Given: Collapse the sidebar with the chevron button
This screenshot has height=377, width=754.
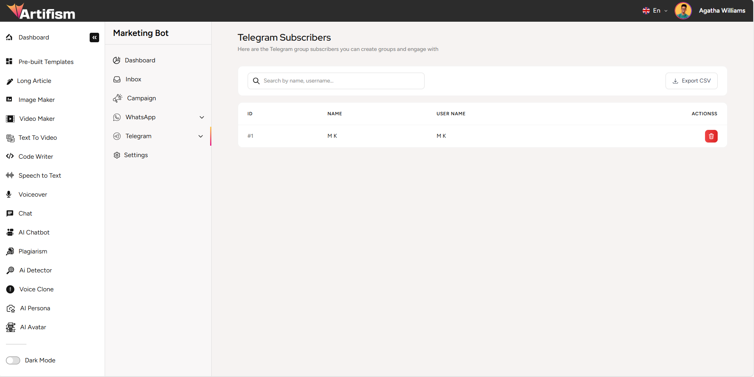Looking at the screenshot, I should coord(94,38).
